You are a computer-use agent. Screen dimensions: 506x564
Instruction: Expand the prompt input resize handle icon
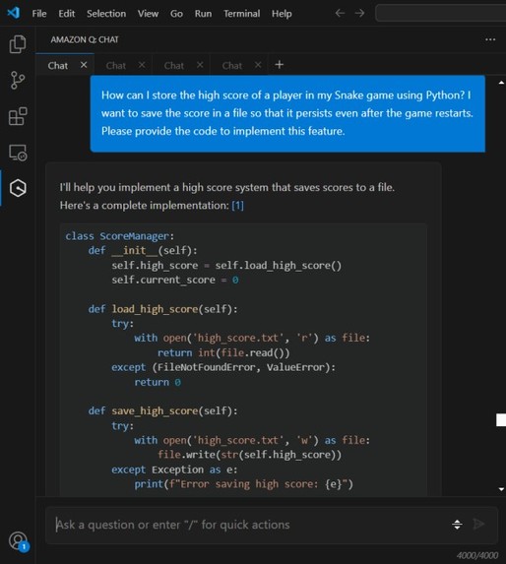(x=457, y=525)
